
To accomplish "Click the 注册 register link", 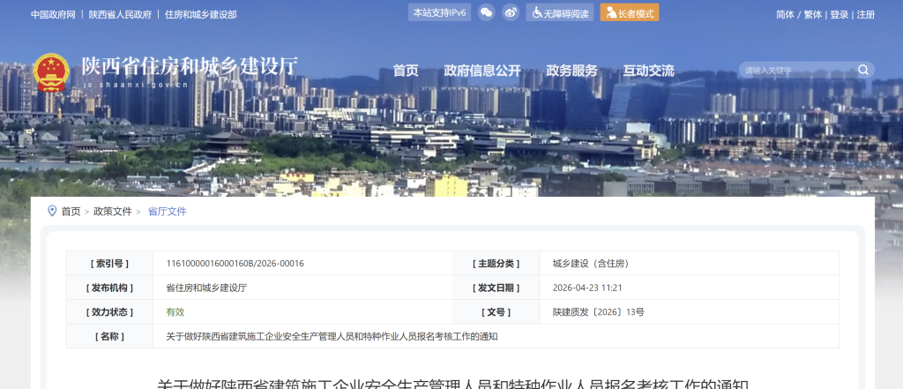I will point(866,15).
